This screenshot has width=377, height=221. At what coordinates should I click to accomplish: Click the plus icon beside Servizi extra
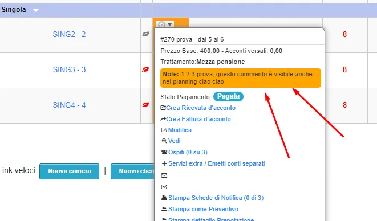click(164, 163)
